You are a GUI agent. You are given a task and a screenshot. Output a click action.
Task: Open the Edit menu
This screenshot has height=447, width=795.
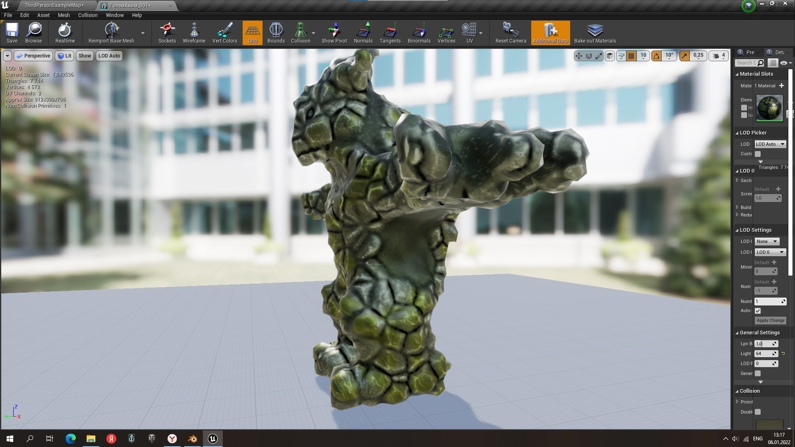(24, 15)
